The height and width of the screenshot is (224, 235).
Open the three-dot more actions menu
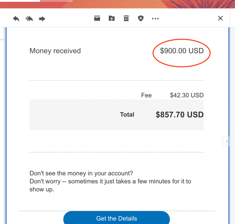(x=155, y=19)
